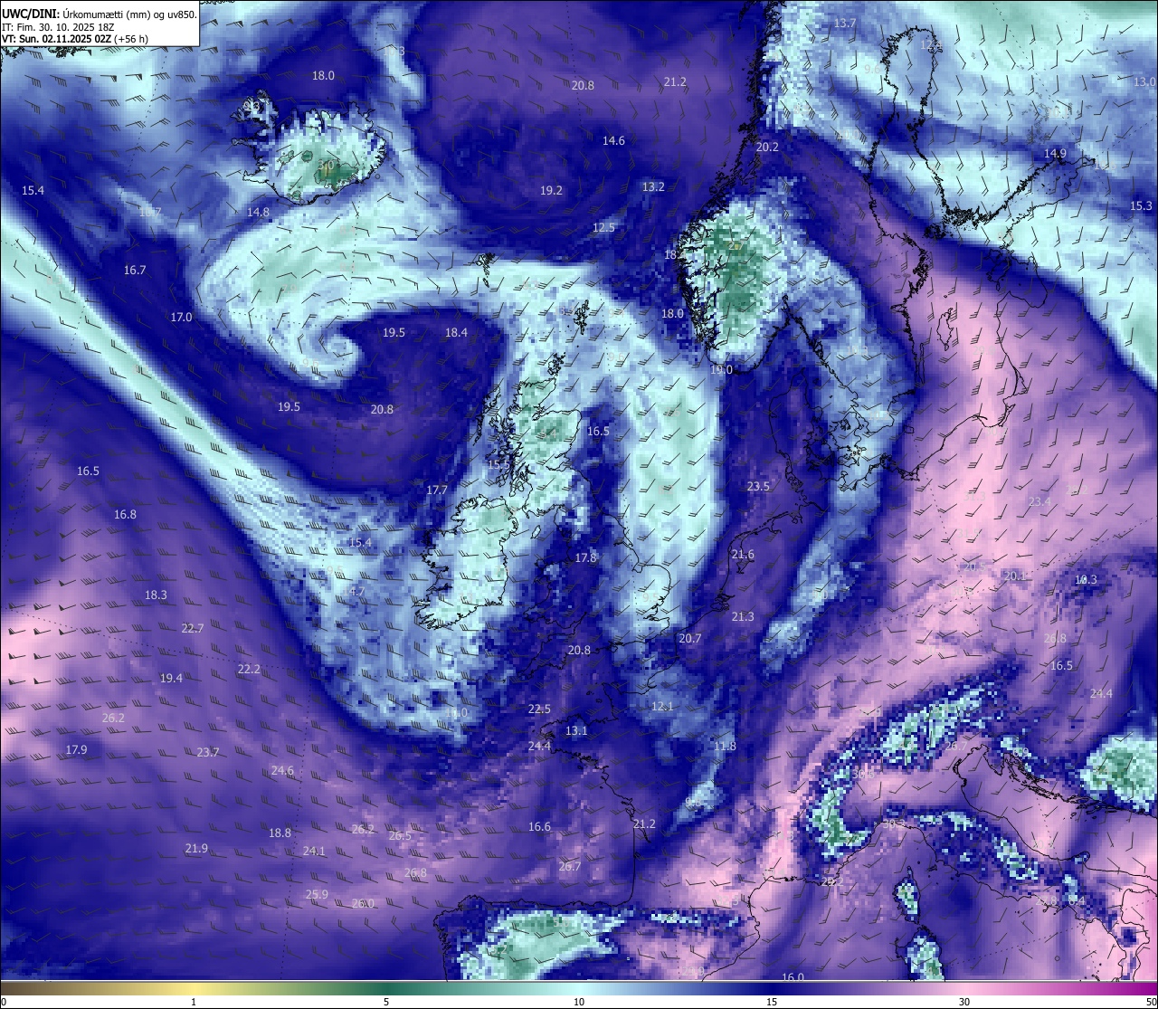This screenshot has height=1009, width=1158.
Task: Click the 17.0 value on the map
Action: (182, 317)
